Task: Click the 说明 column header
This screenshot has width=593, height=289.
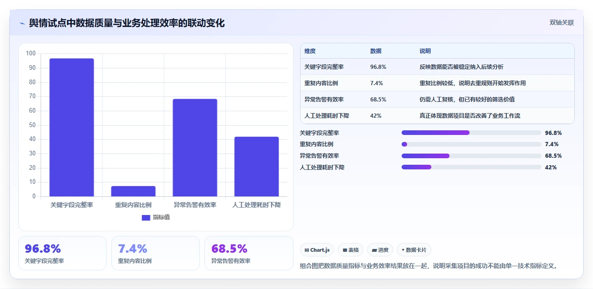Action: [x=425, y=51]
